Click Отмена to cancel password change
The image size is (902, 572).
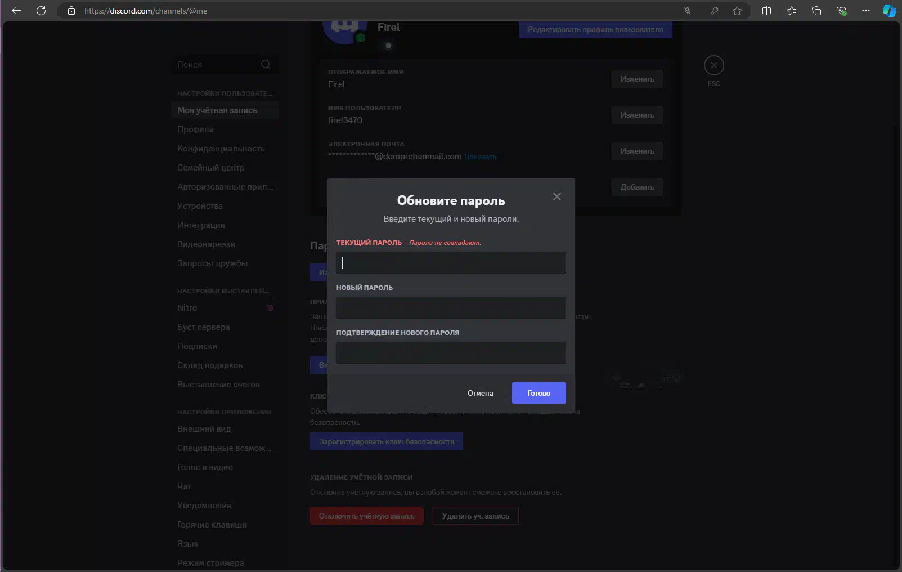[480, 393]
